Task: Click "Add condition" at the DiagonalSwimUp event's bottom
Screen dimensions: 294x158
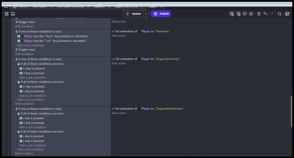Action: [x=24, y=103]
